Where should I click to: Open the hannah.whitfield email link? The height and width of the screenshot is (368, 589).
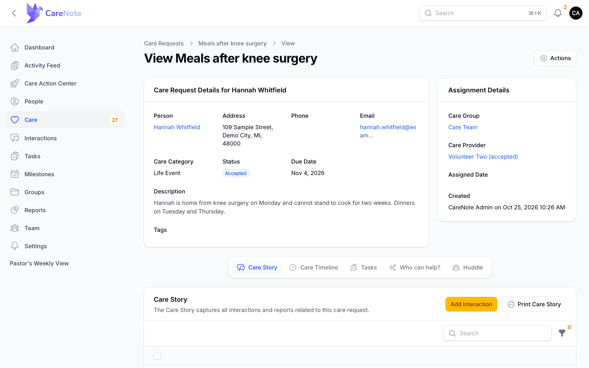388,131
